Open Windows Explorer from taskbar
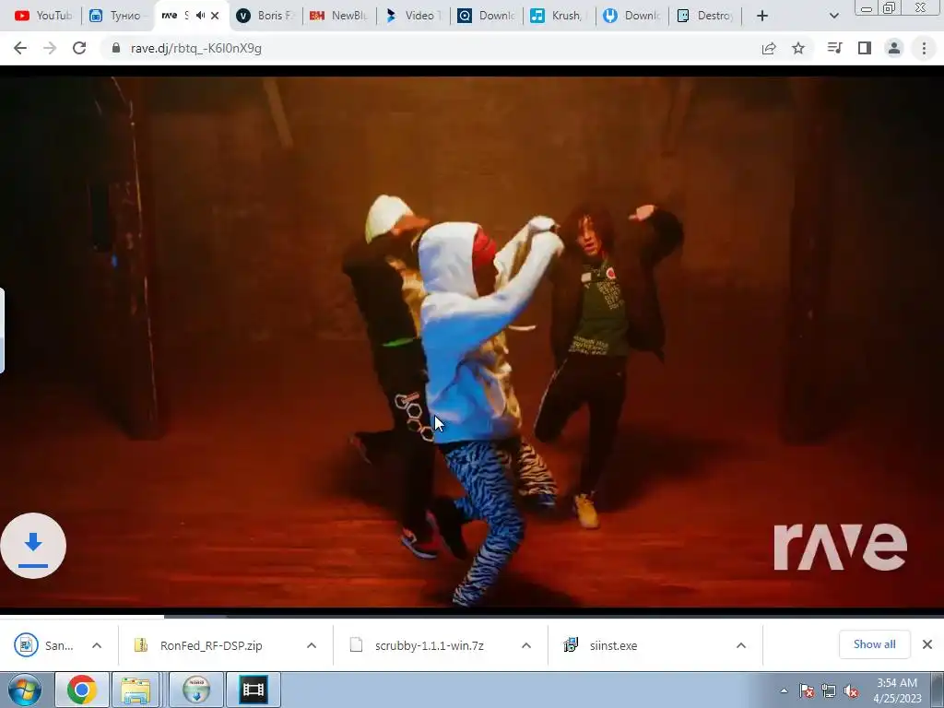This screenshot has width=944, height=708. (x=136, y=690)
